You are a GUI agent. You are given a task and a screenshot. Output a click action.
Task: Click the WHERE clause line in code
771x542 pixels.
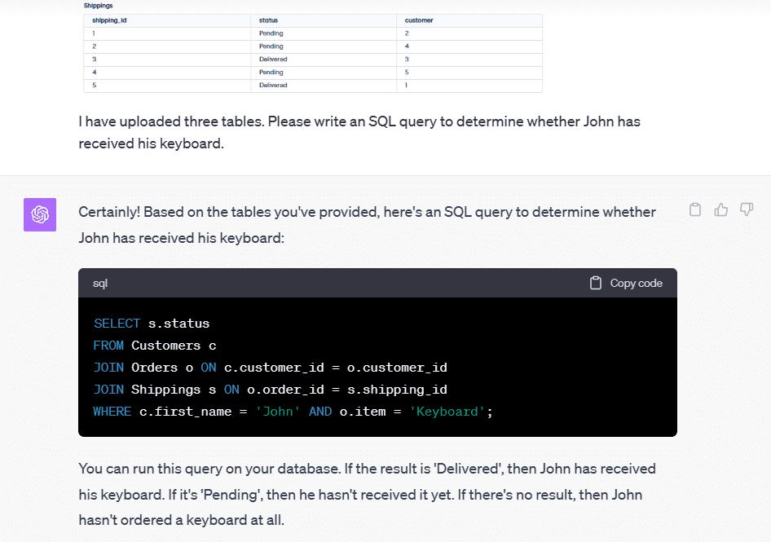click(293, 412)
